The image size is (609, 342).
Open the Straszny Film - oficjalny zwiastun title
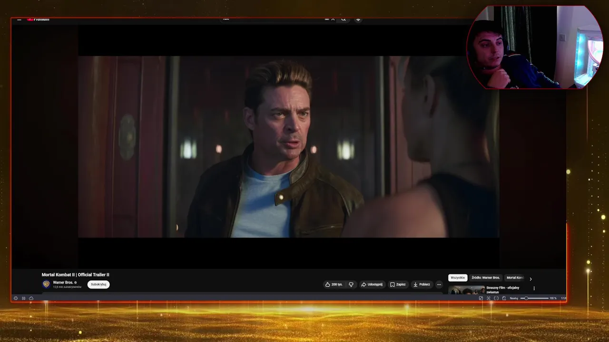(502, 290)
